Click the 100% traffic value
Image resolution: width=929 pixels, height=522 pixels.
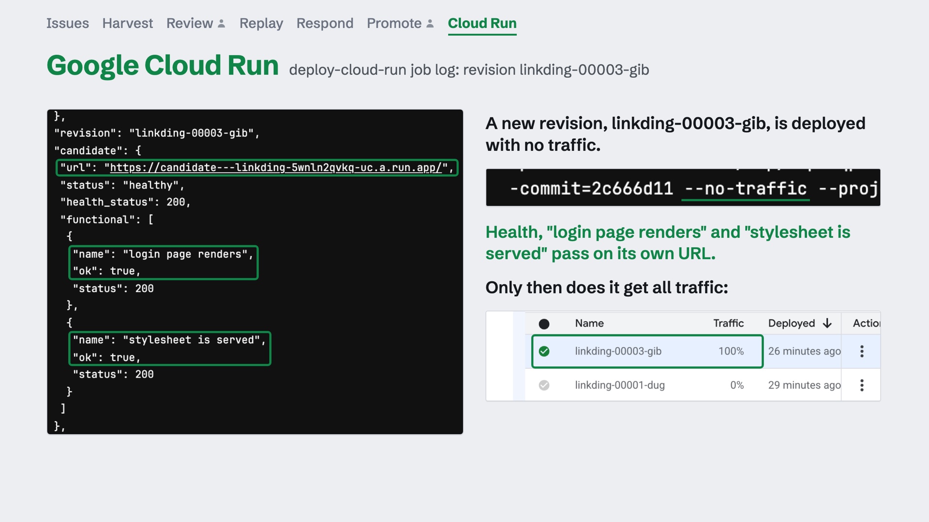[731, 351]
